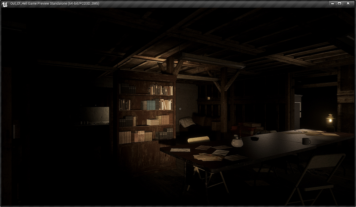Click the center crosshair reticle
356x207 pixels.
(x=180, y=109)
